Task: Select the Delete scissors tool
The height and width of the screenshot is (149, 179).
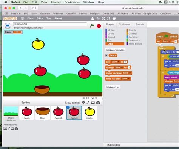Action: tap(98, 18)
